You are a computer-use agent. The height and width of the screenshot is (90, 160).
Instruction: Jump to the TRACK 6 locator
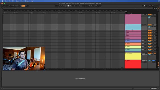click(80, 13)
